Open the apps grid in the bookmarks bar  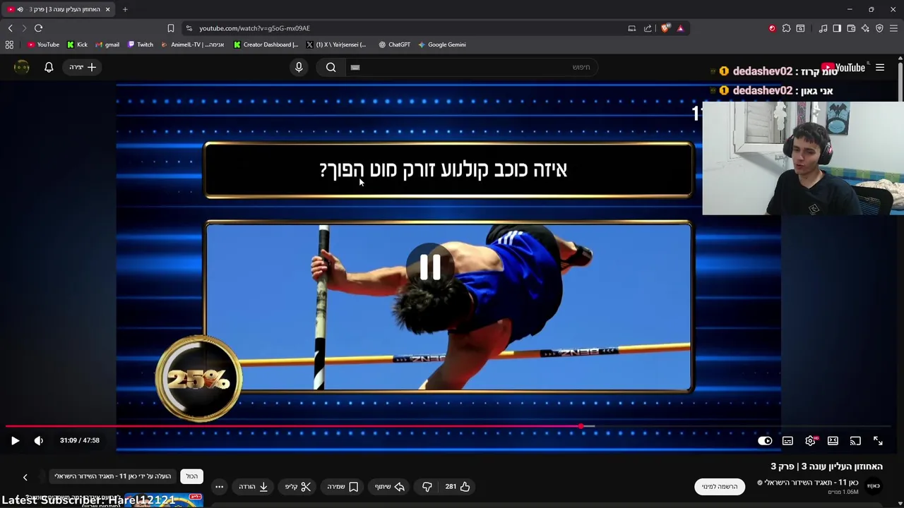click(9, 44)
